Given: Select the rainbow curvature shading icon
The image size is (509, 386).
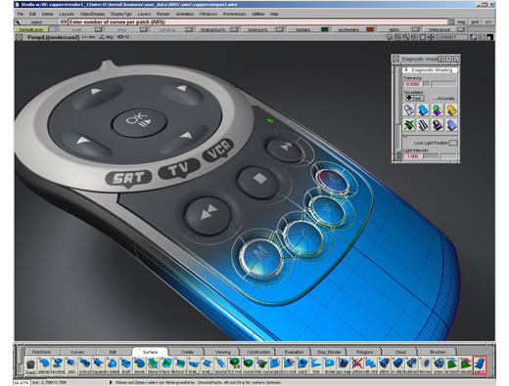Looking at the screenshot, I should [451, 110].
